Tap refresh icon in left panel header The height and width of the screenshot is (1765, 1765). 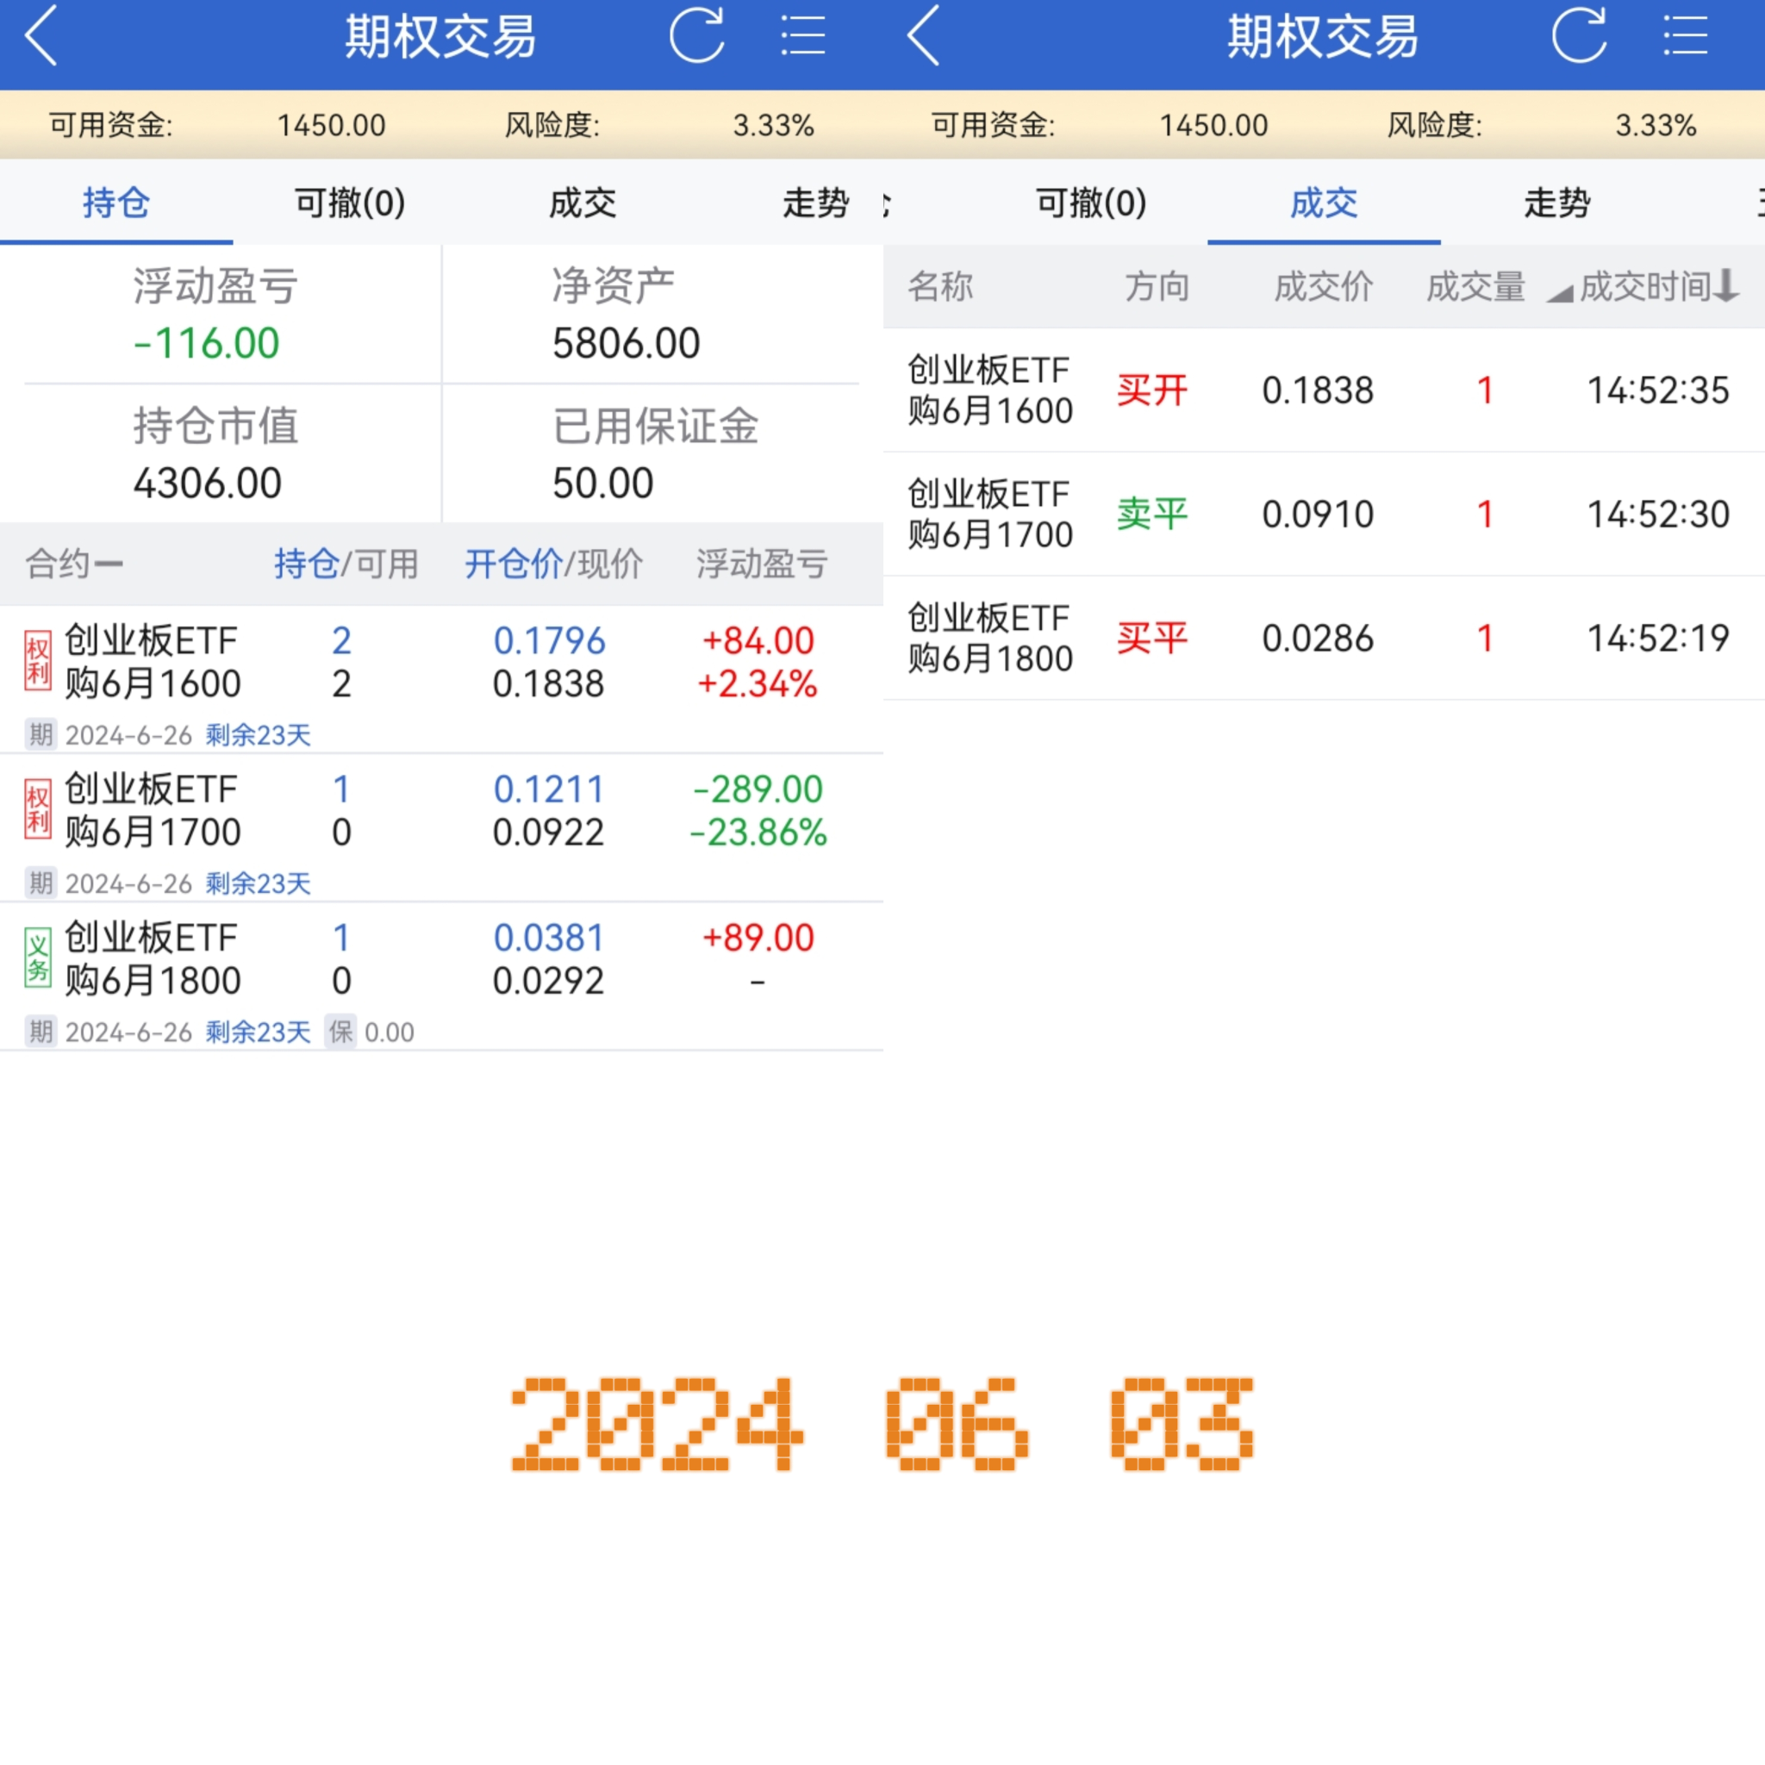[696, 35]
